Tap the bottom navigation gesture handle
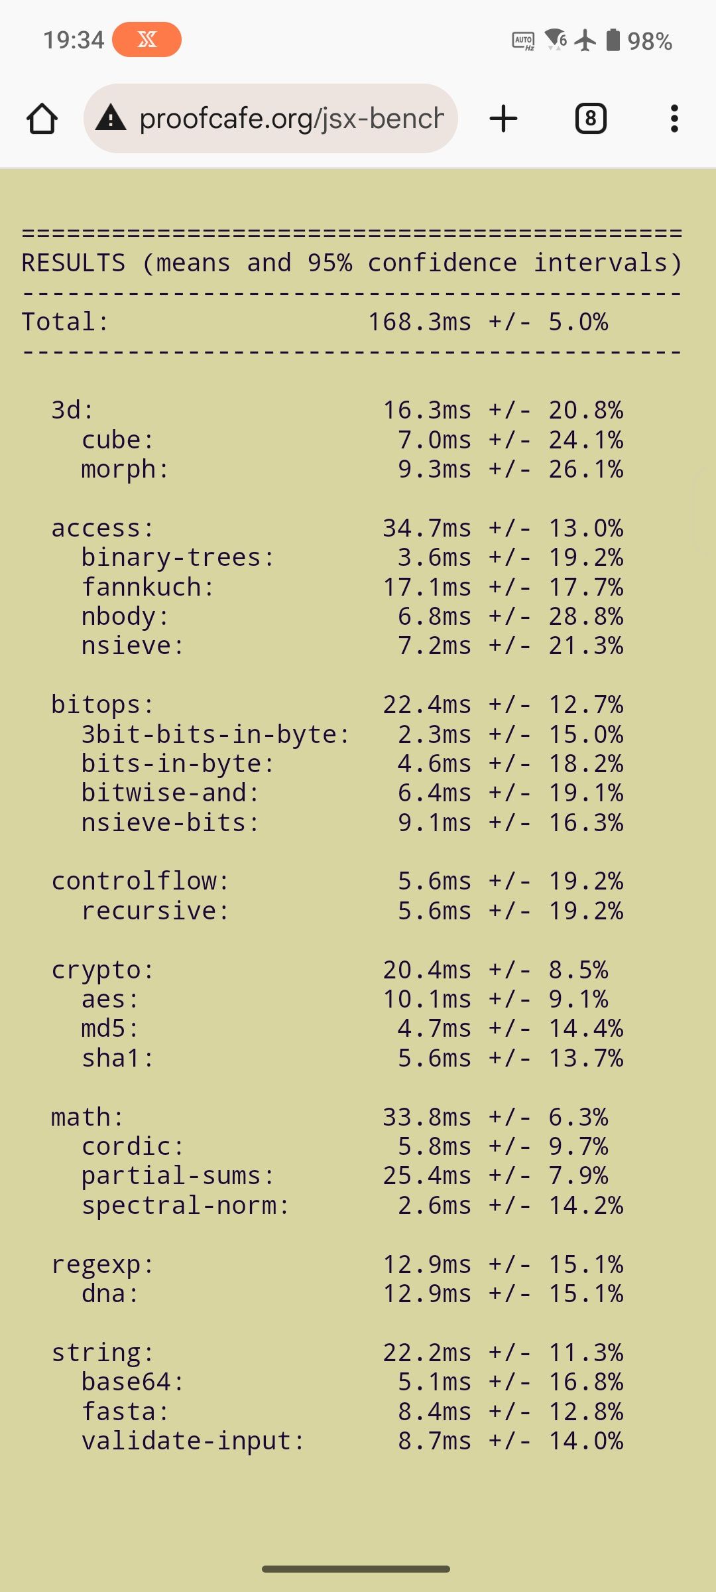716x1592 pixels. pyautogui.click(x=356, y=1569)
